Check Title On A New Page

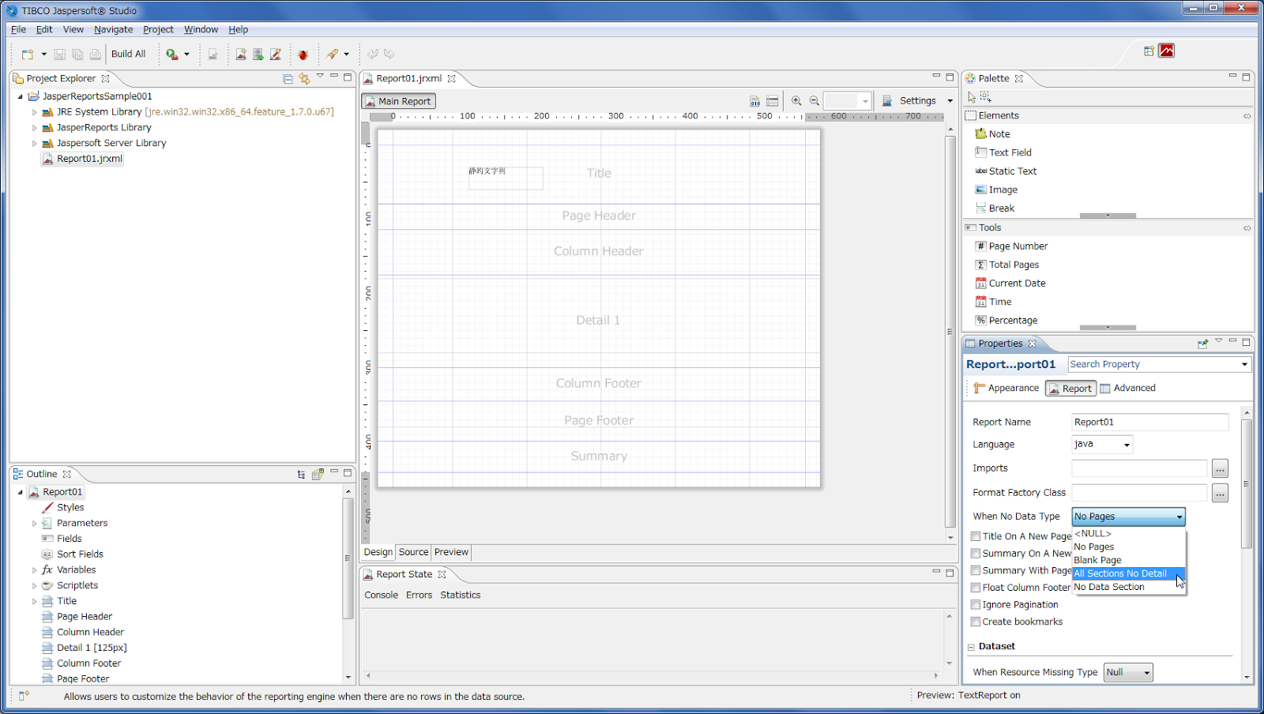click(976, 536)
